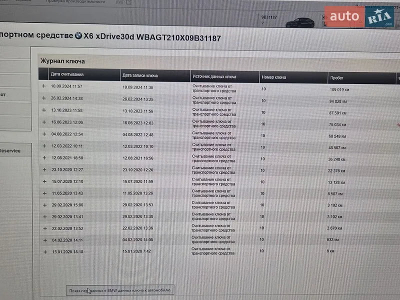Image resolution: width=400 pixels, height=300 pixels.
Task: Click key write date 16.06.2023 12:03
Action: pos(138,123)
